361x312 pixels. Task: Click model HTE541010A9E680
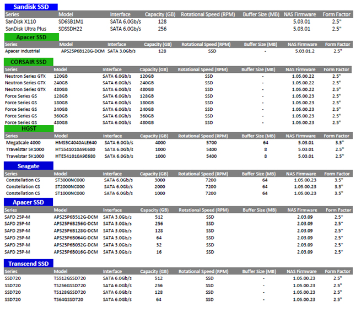(x=75, y=157)
